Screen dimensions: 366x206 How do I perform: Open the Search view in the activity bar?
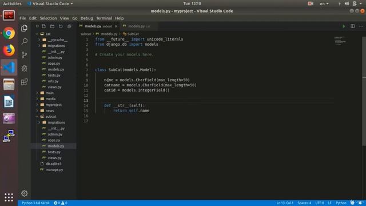(x=24, y=42)
